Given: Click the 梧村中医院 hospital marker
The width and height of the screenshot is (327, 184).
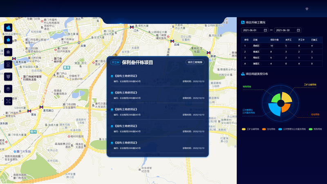Looking at the screenshot, I should 69,137.
